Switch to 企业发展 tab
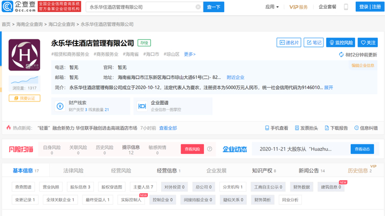Screen dimensions: 385x216 click(x=216, y=170)
